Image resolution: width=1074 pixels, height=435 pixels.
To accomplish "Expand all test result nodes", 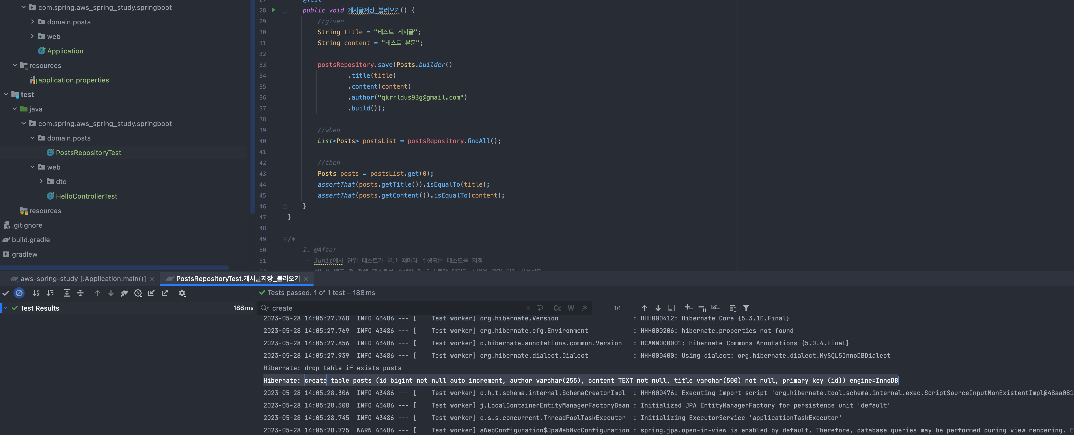I will [x=67, y=293].
